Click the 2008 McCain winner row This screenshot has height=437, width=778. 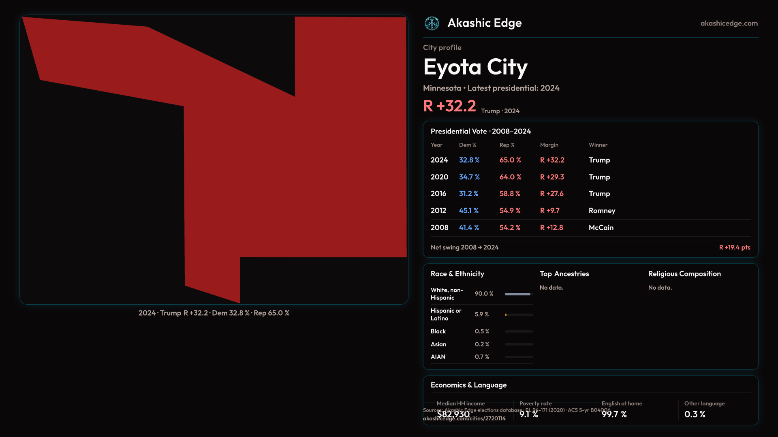pos(601,228)
